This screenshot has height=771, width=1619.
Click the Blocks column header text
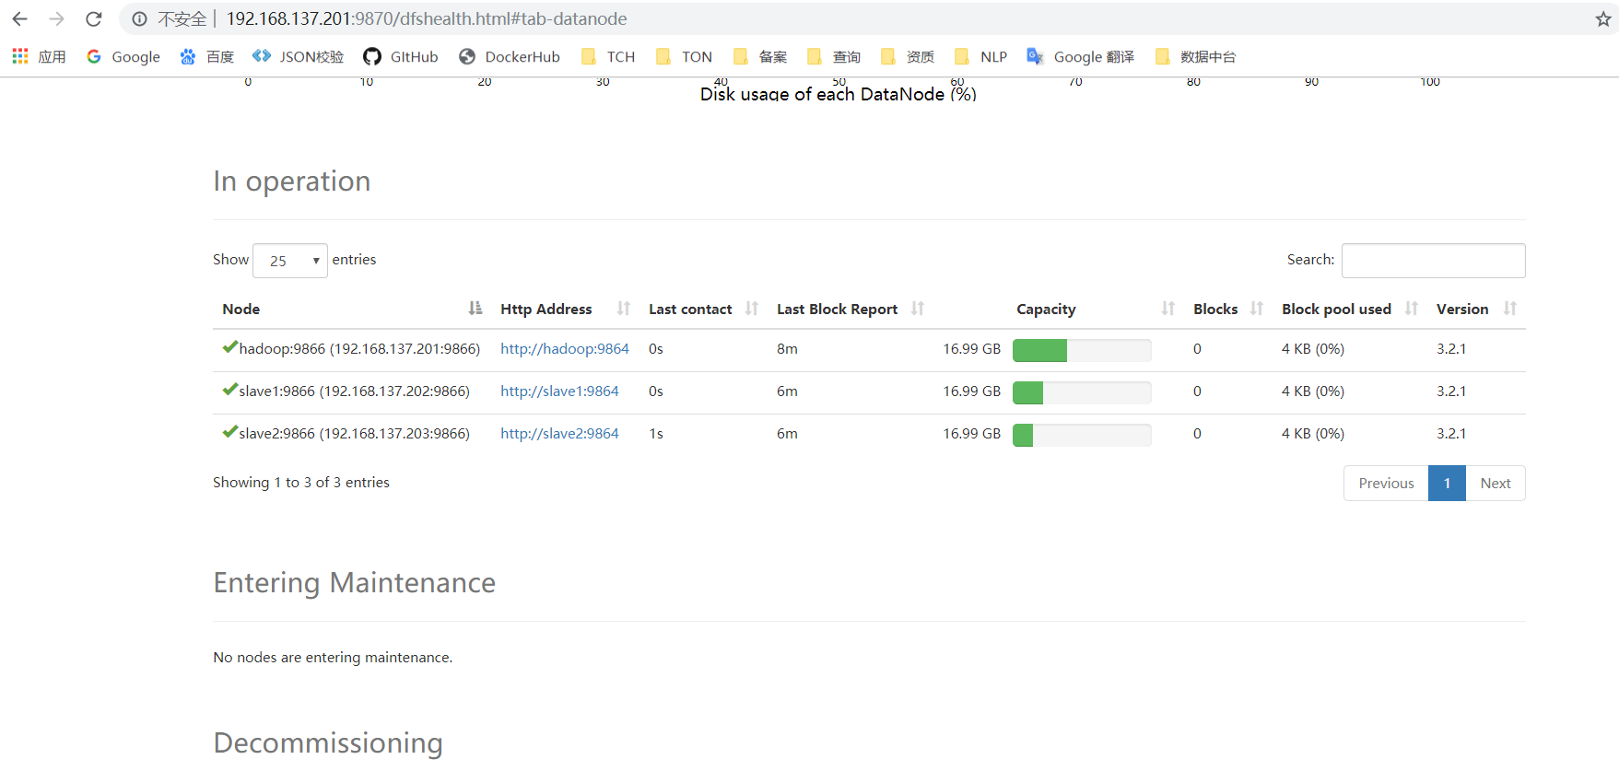pos(1215,310)
